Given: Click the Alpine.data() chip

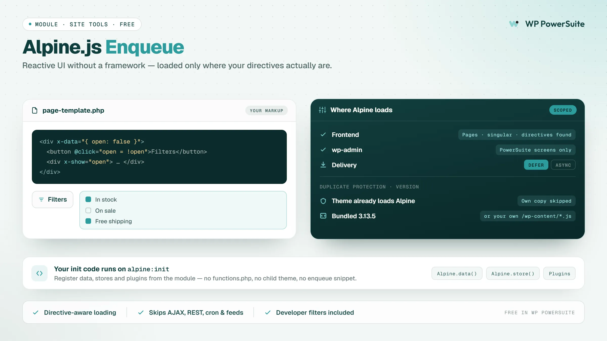Looking at the screenshot, I should click(x=457, y=273).
